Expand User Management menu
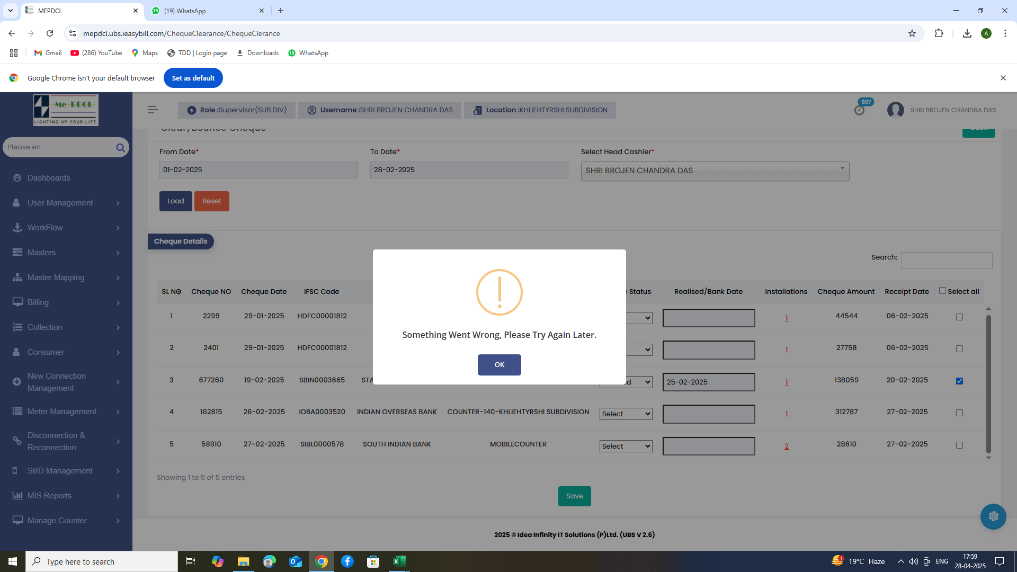Screen dimensions: 1017x572 (66, 203)
